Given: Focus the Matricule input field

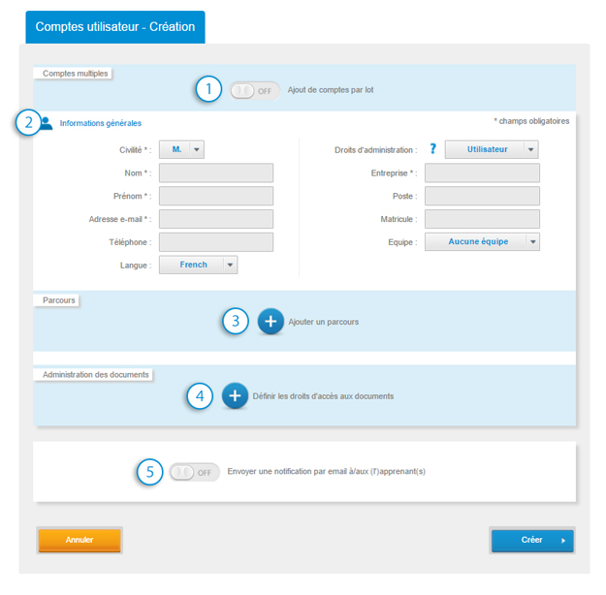Looking at the screenshot, I should (482, 219).
